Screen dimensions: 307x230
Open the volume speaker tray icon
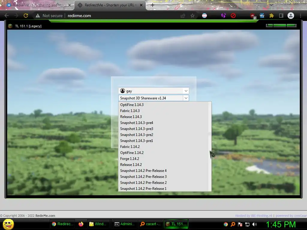[255, 224]
